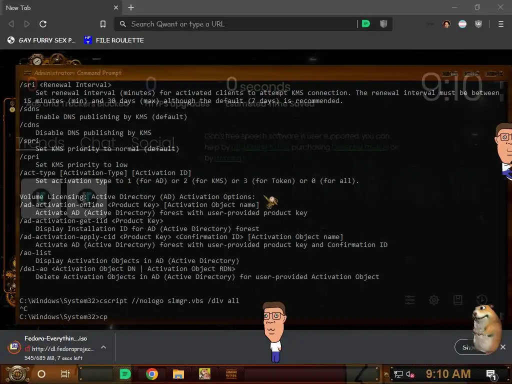
Task: Open the notification center icon
Action: point(491,374)
